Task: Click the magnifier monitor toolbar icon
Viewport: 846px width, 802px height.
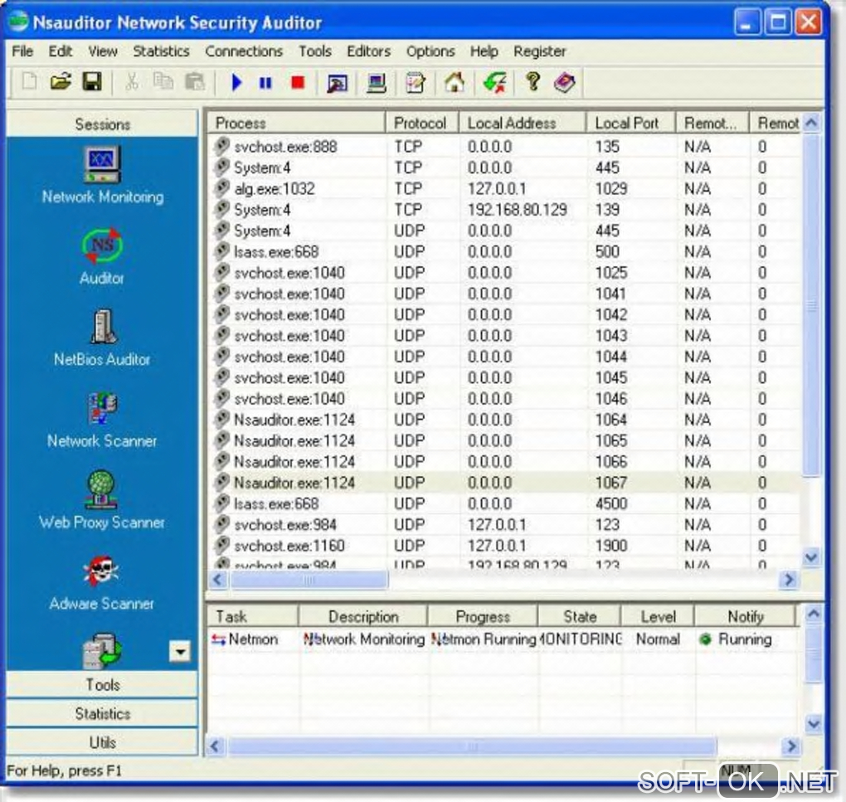Action: point(338,84)
